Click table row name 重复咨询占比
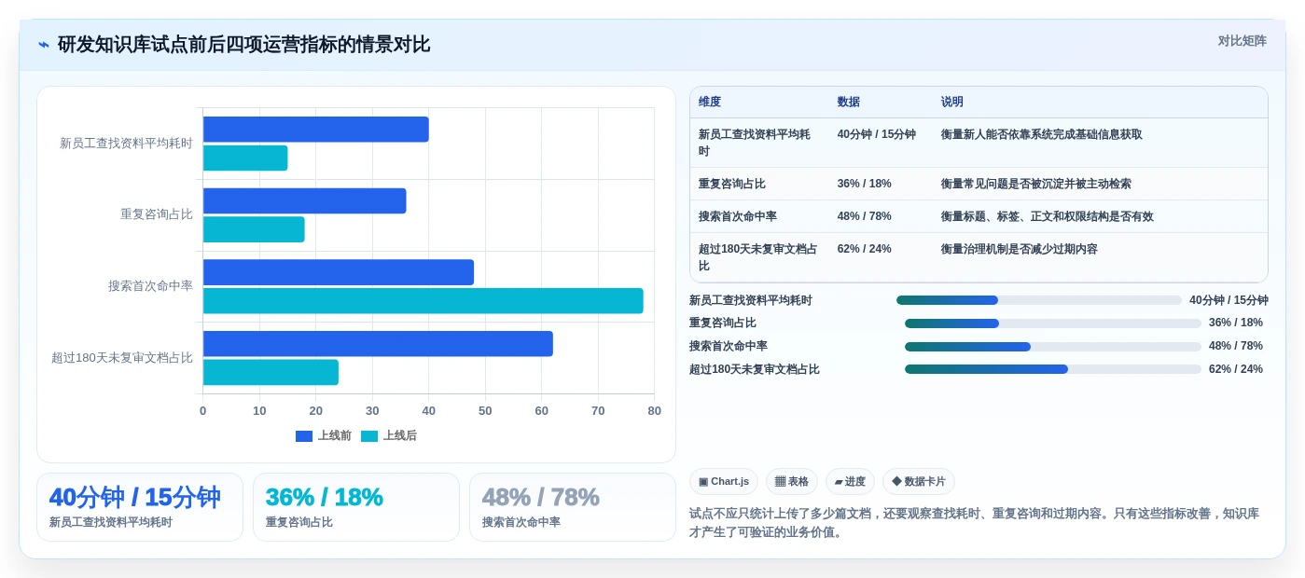1305x578 pixels. click(732, 184)
